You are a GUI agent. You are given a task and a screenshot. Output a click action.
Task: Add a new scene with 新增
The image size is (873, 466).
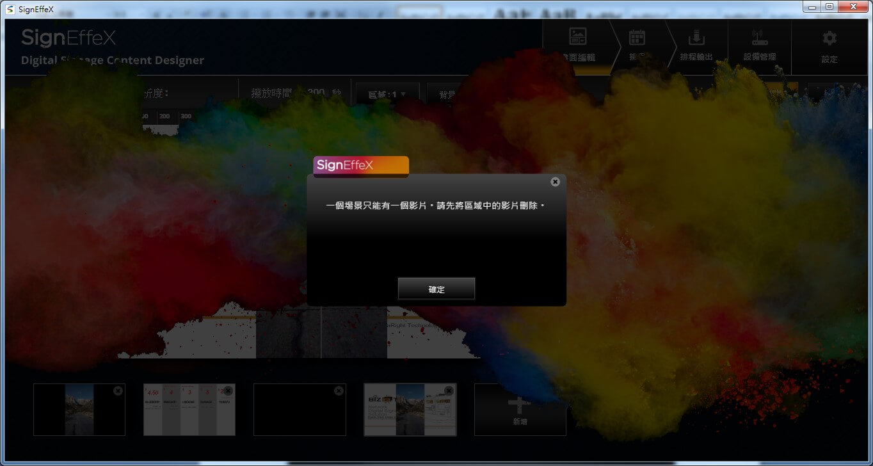click(520, 410)
